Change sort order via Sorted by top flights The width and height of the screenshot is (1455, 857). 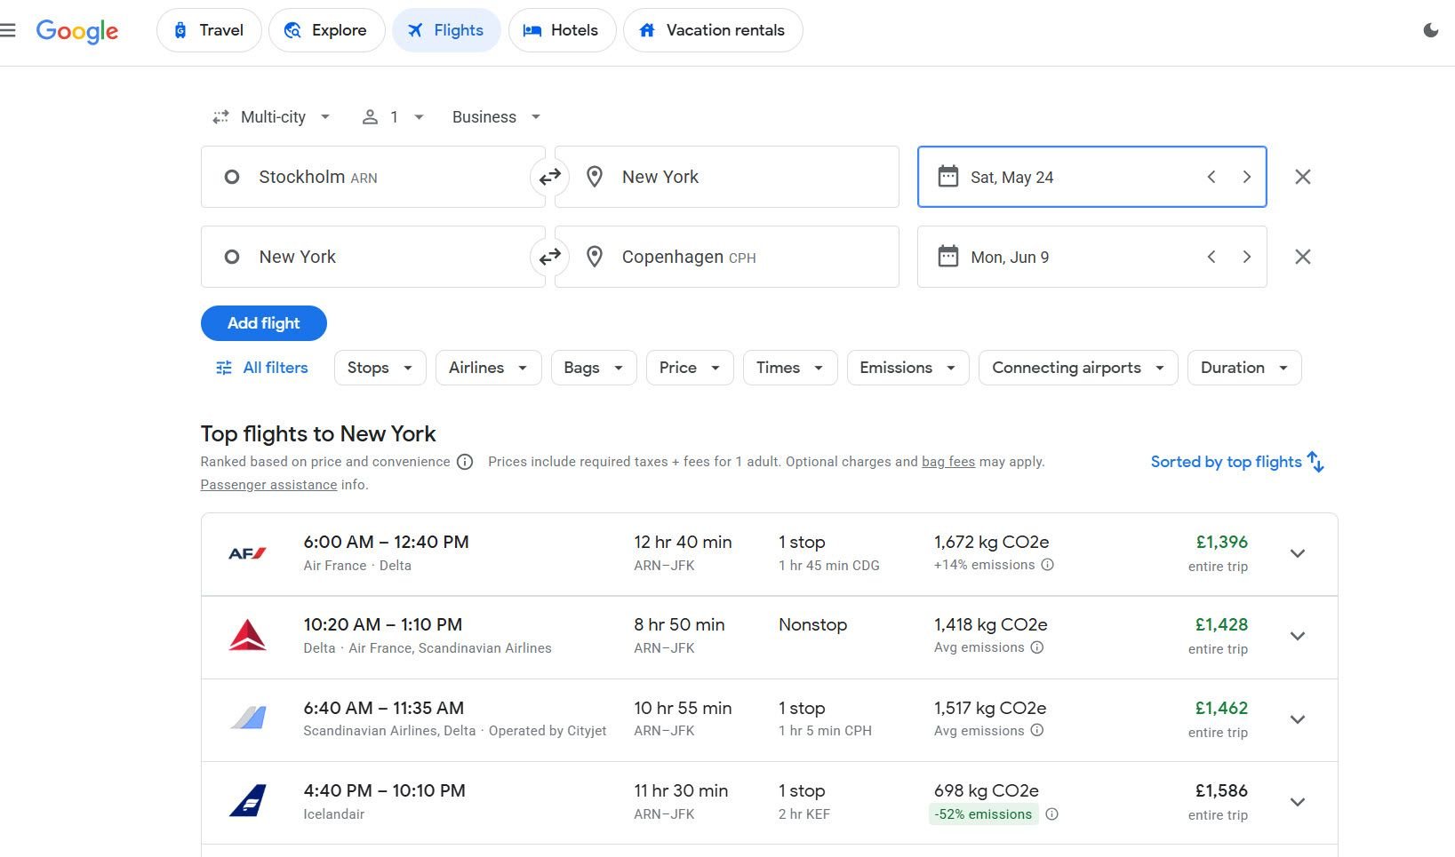coord(1236,462)
